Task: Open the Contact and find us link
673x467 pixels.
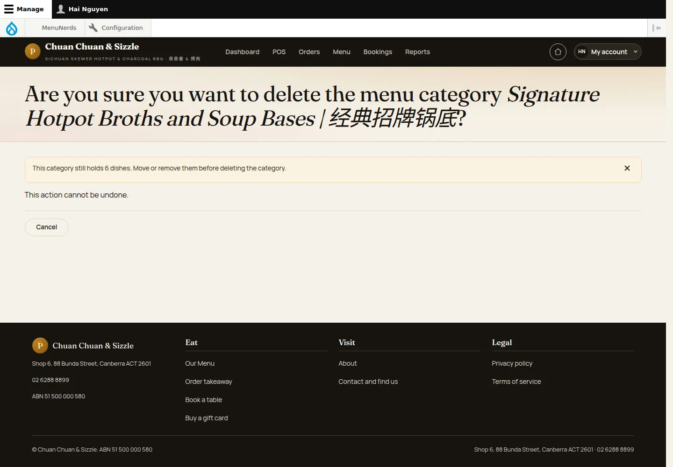Action: click(x=368, y=382)
